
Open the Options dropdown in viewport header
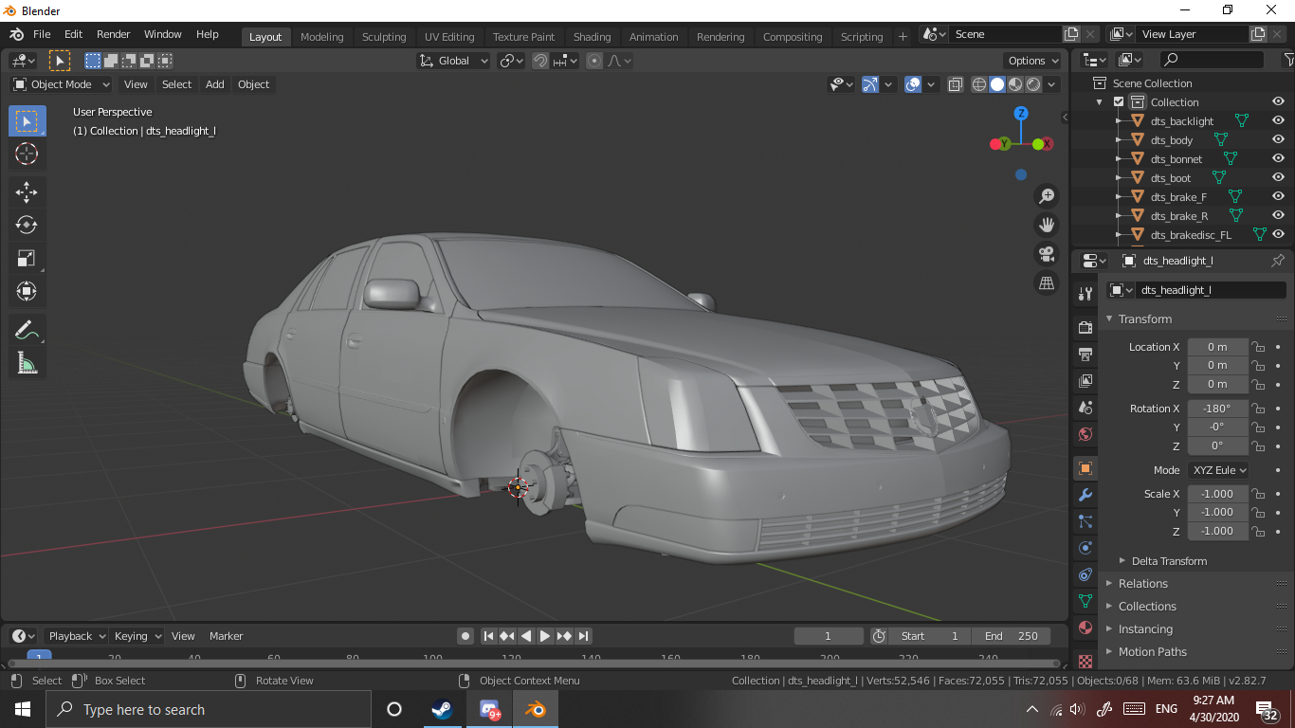coord(1033,61)
